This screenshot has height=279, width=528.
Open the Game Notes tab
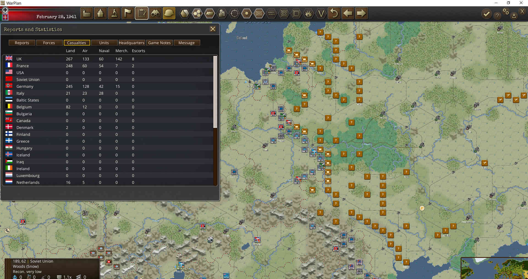coord(159,43)
